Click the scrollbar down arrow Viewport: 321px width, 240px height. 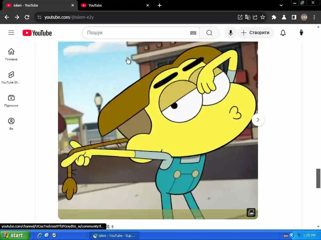318,227
